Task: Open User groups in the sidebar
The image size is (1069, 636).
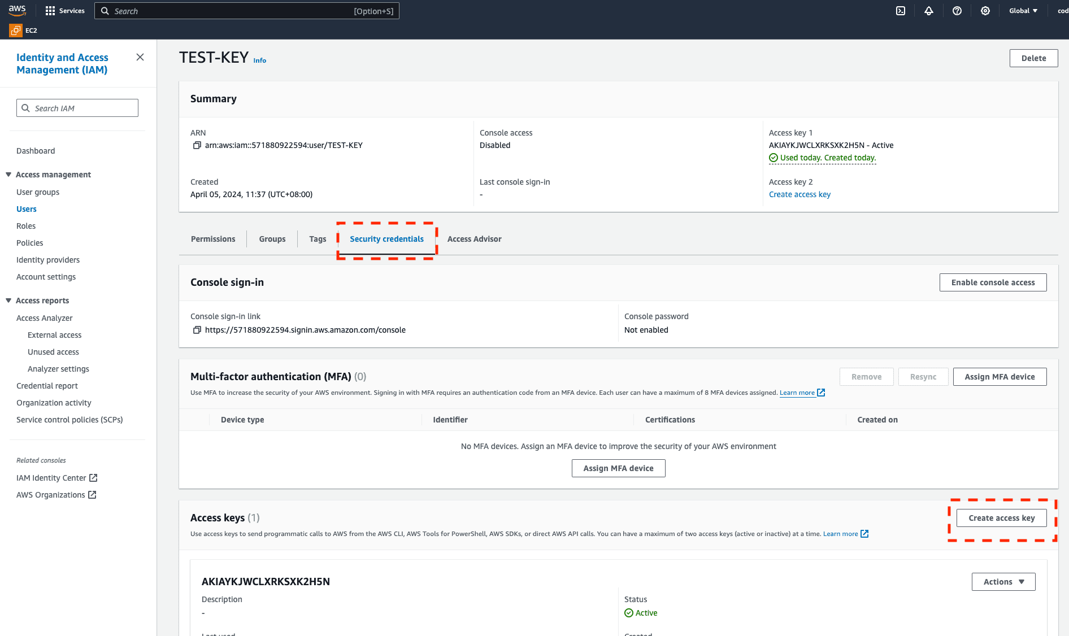Action: tap(38, 192)
